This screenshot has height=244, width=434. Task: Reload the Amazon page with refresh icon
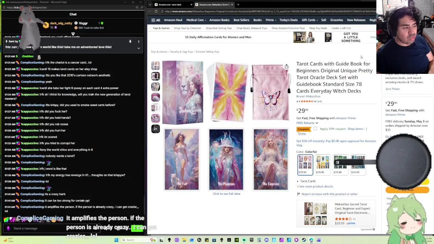point(156,11)
